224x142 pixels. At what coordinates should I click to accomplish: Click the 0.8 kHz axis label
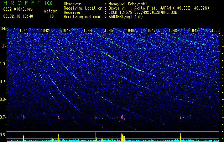[3, 99]
